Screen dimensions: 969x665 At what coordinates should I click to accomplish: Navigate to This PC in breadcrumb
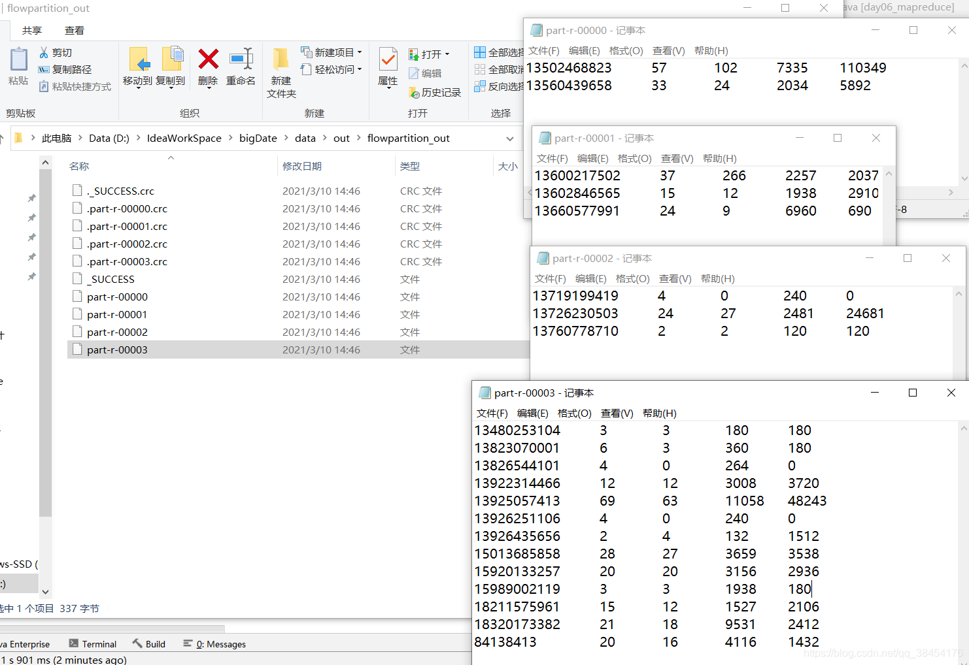point(57,138)
